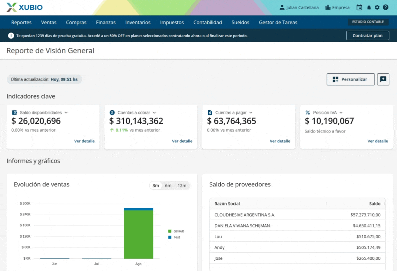This screenshot has width=397, height=271.
Task: Expand Saldo disponibilidades indicator dropdown
Action: pyautogui.click(x=66, y=113)
